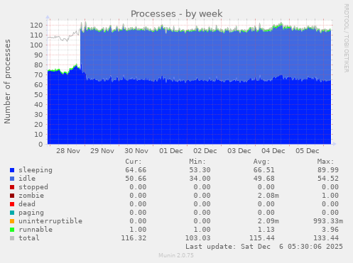The width and height of the screenshot is (353, 263).
Task: Click uninterruptible average value 2.09m
Action: pyautogui.click(x=268, y=221)
